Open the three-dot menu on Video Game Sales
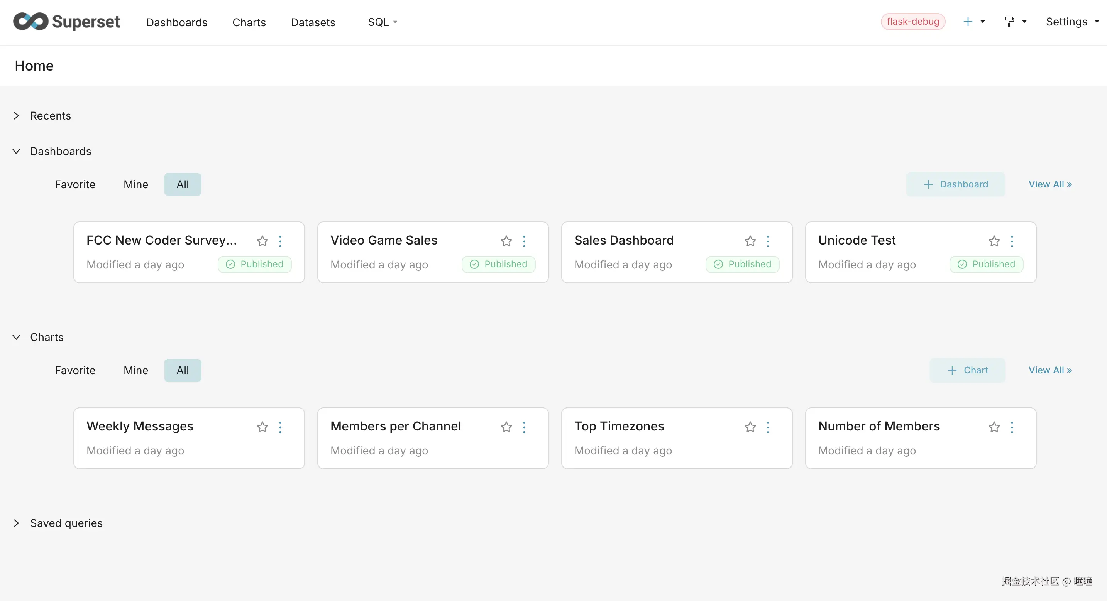1107x601 pixels. (x=524, y=241)
